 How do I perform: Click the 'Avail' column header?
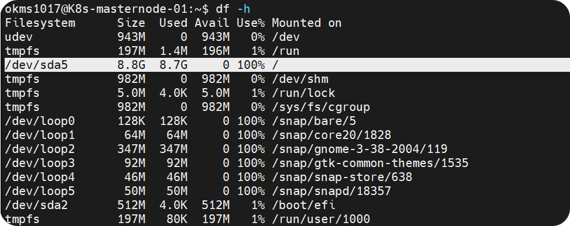tap(212, 23)
